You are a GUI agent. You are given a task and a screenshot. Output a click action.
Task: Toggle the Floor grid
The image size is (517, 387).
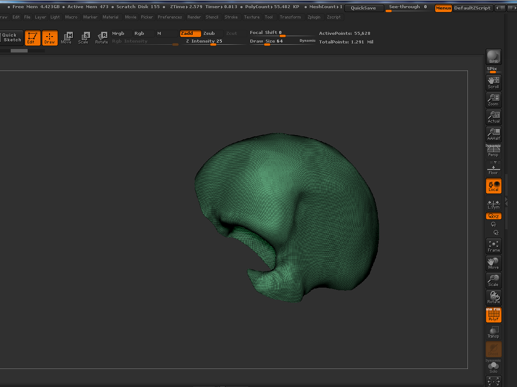click(x=493, y=169)
